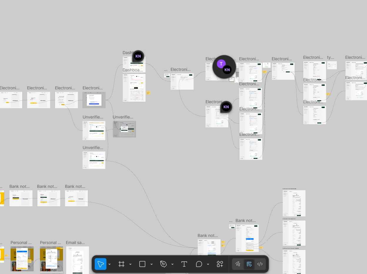
Task: Switch to Dev Mode
Action: (x=260, y=264)
